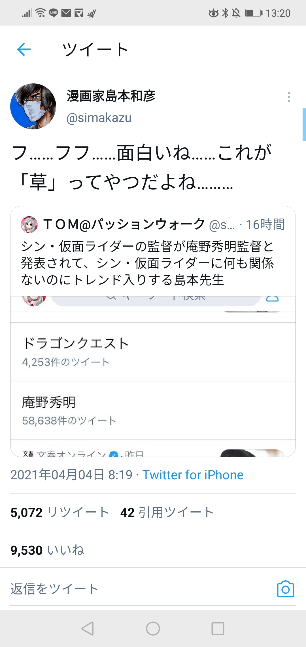View the 5,072 retweets list
Viewport: 306px width, 647px height.
(59, 512)
